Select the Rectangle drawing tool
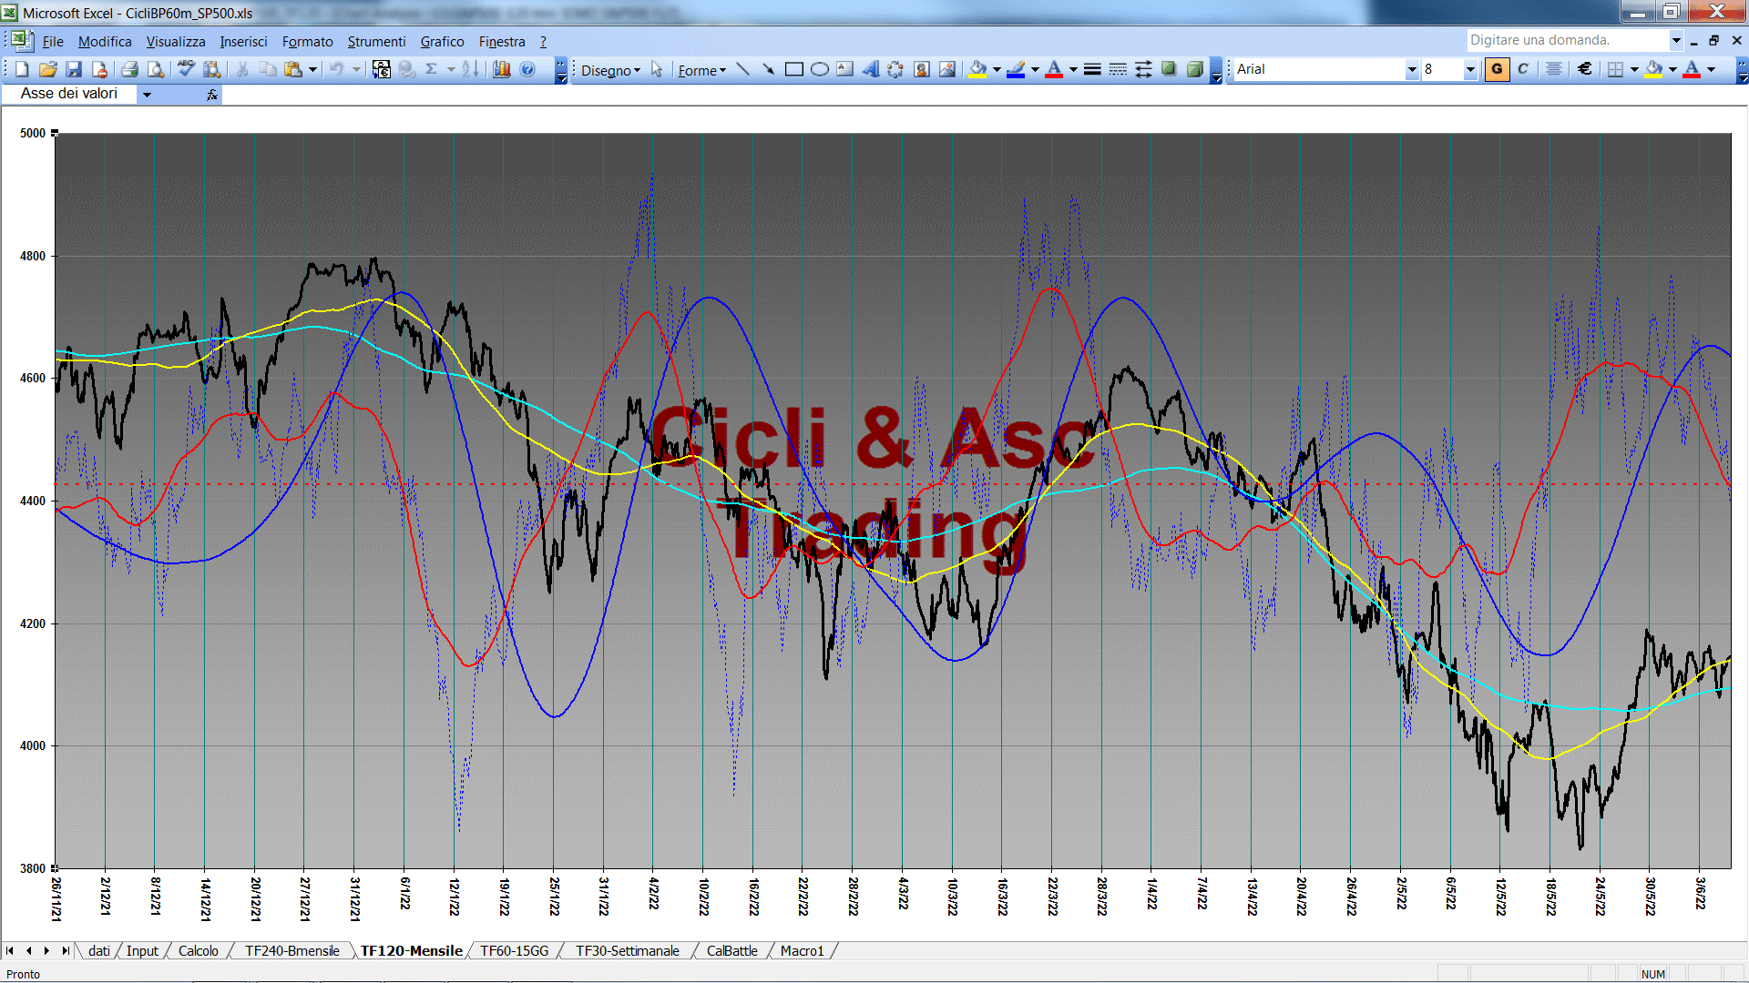Screen dimensions: 1749x983 pyautogui.click(x=794, y=69)
